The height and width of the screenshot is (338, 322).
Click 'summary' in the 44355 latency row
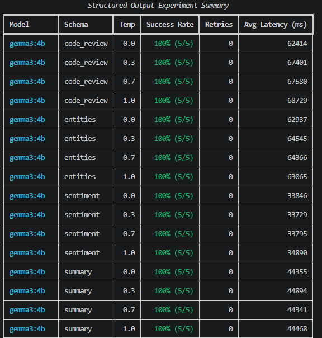(x=78, y=272)
